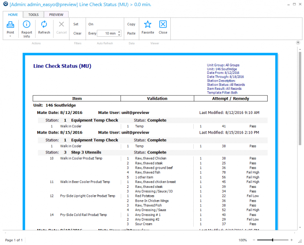Click the Print printer icon
Image resolution: width=304 pixels, height=245 pixels.
[10, 24]
